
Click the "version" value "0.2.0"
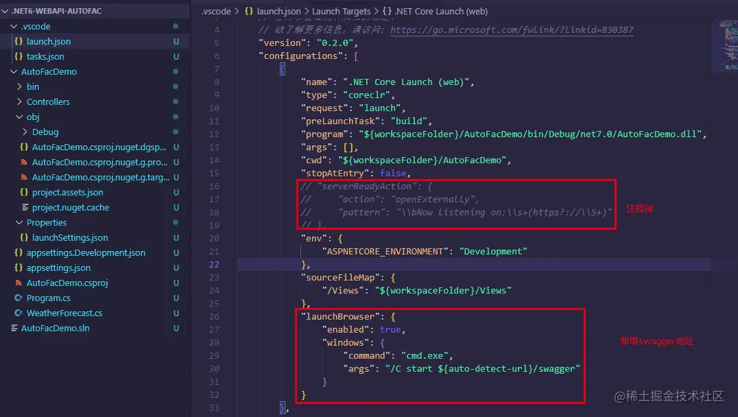(335, 43)
